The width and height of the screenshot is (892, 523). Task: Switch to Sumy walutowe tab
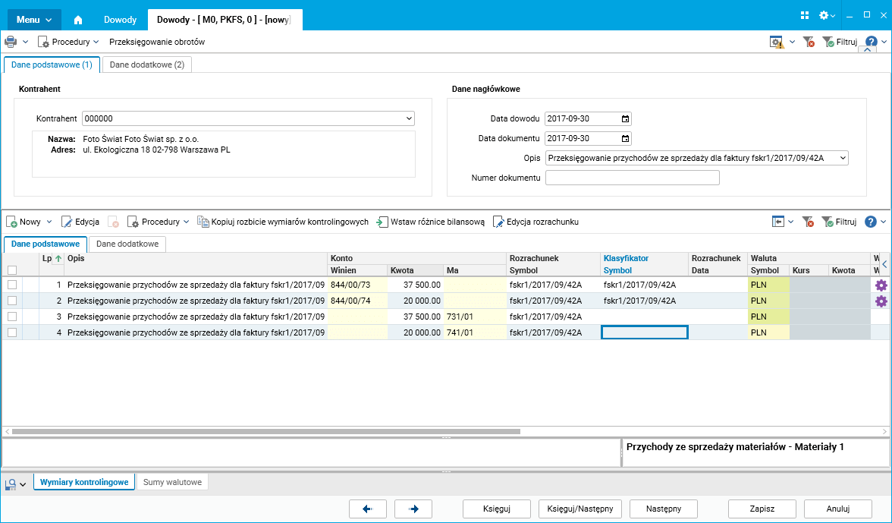[172, 482]
